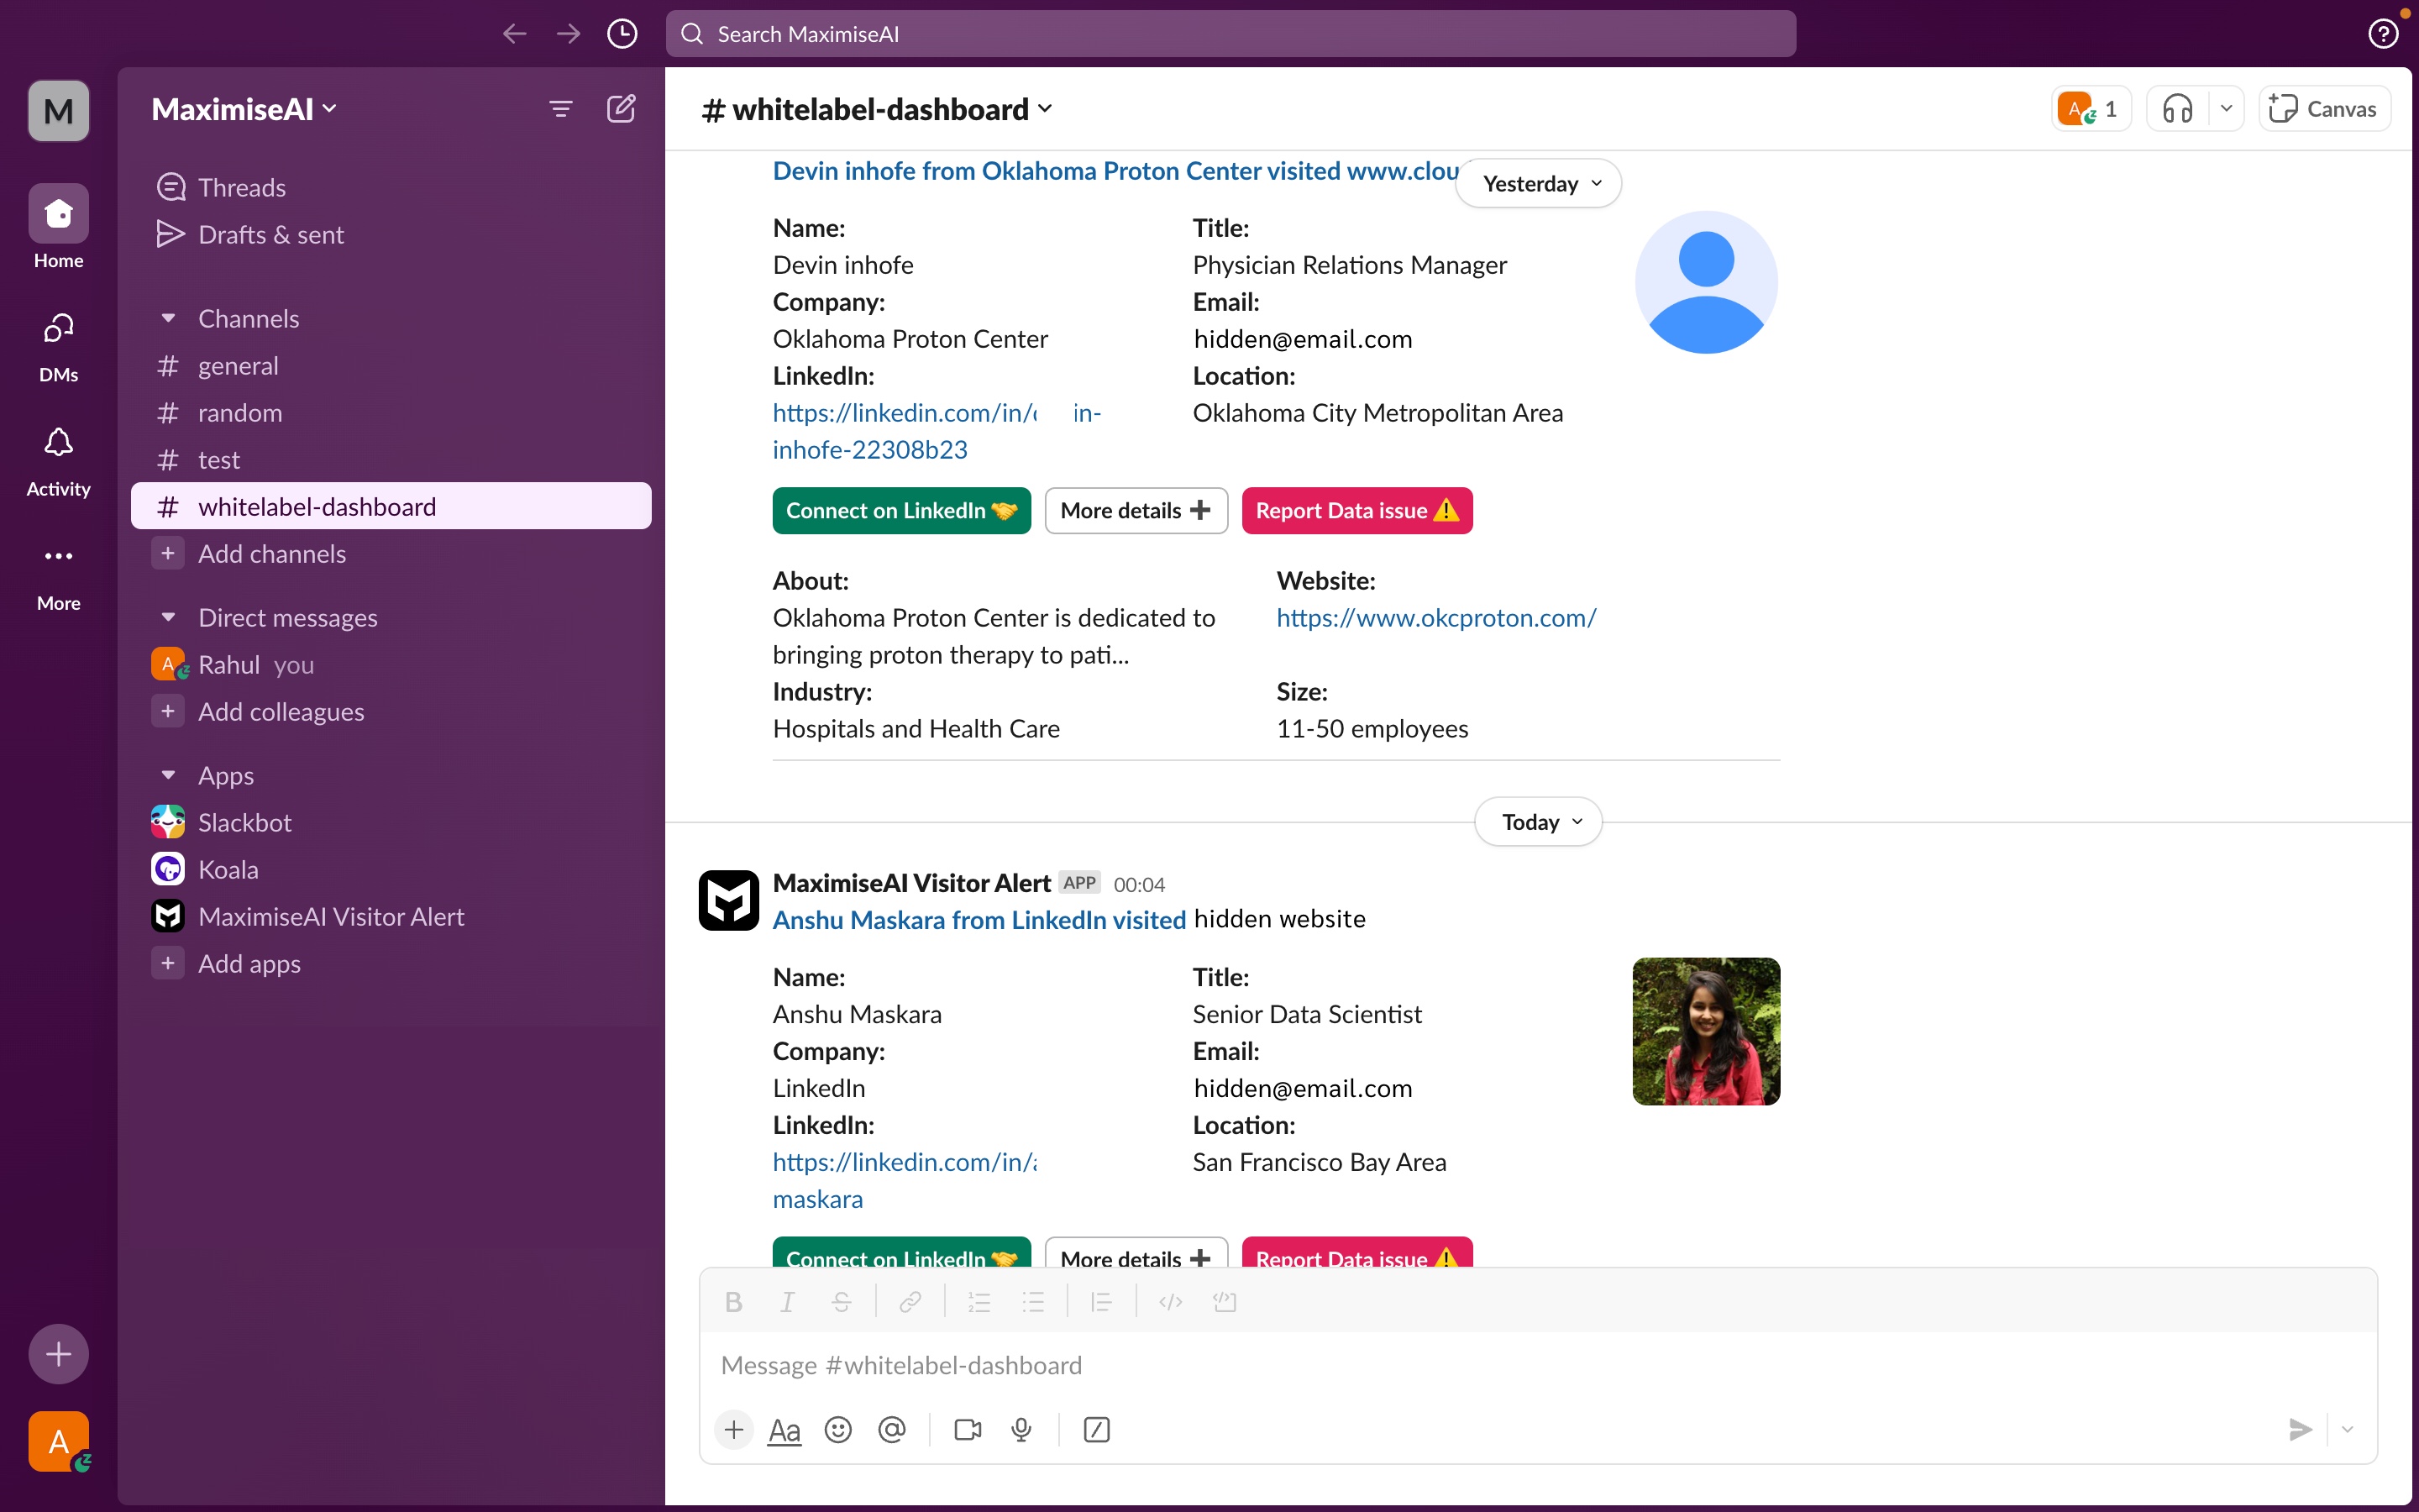This screenshot has height=1512, width=2419.
Task: Open the Canvas button
Action: click(2324, 109)
